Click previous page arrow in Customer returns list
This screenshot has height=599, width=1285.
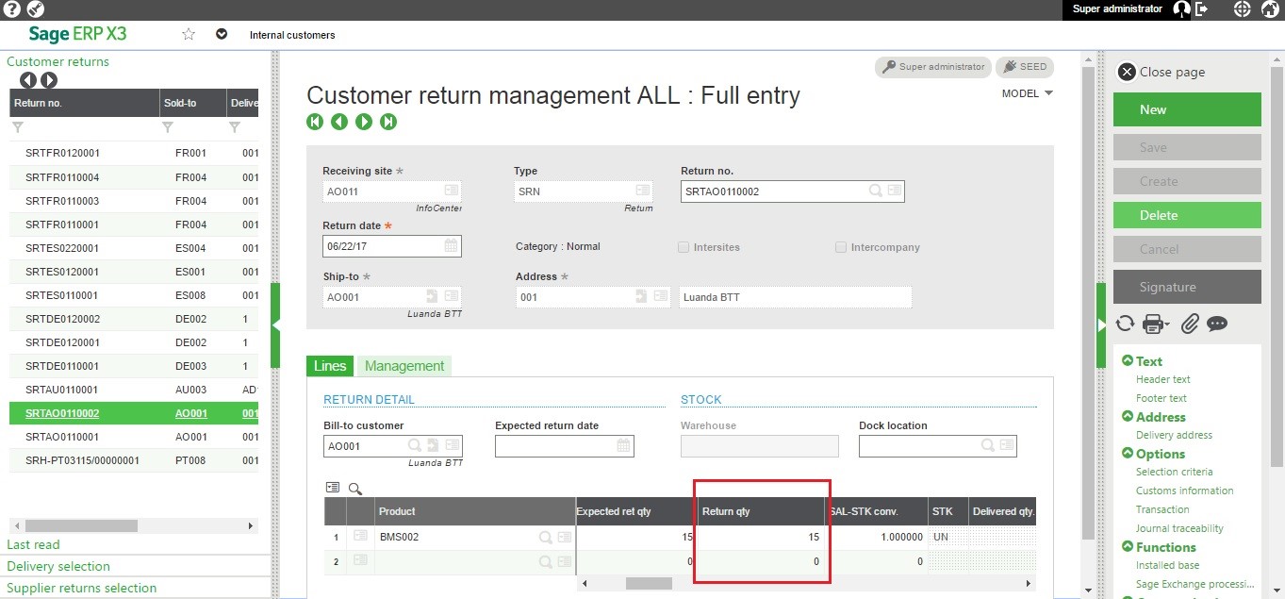click(x=28, y=81)
